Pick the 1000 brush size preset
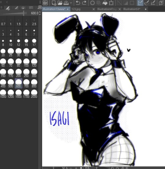The height and width of the screenshot is (169, 165). (3, 94)
